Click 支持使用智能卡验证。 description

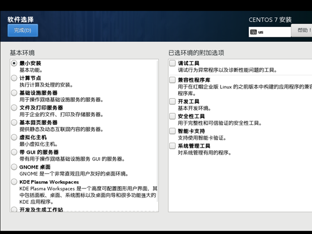click(202, 138)
